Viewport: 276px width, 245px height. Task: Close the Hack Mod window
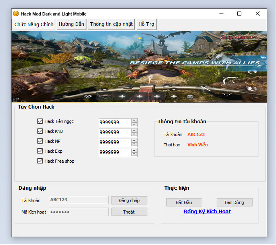(258, 14)
